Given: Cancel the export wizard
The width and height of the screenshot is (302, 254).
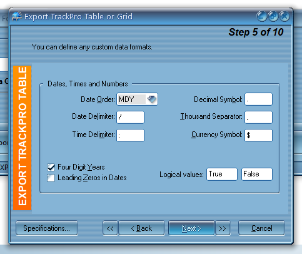Looking at the screenshot, I should click(x=261, y=228).
